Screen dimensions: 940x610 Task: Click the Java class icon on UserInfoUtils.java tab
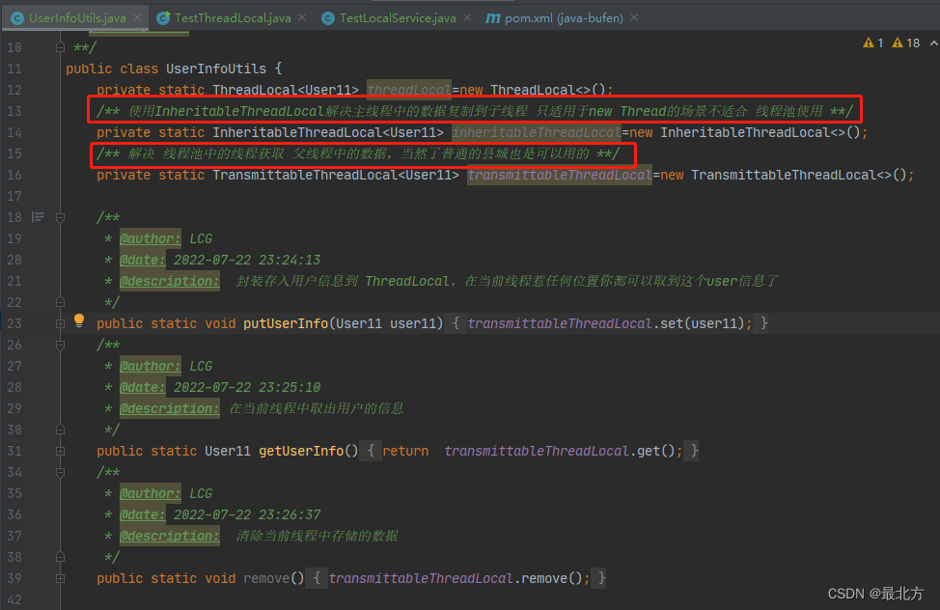pos(17,18)
